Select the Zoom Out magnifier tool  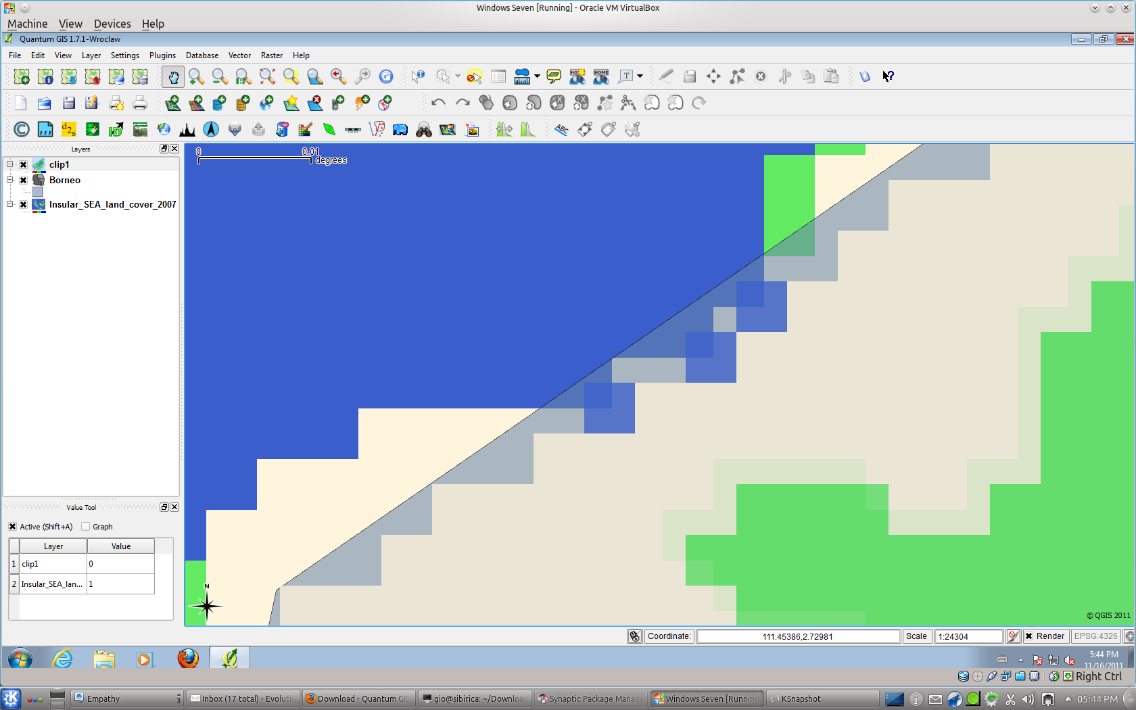point(220,76)
